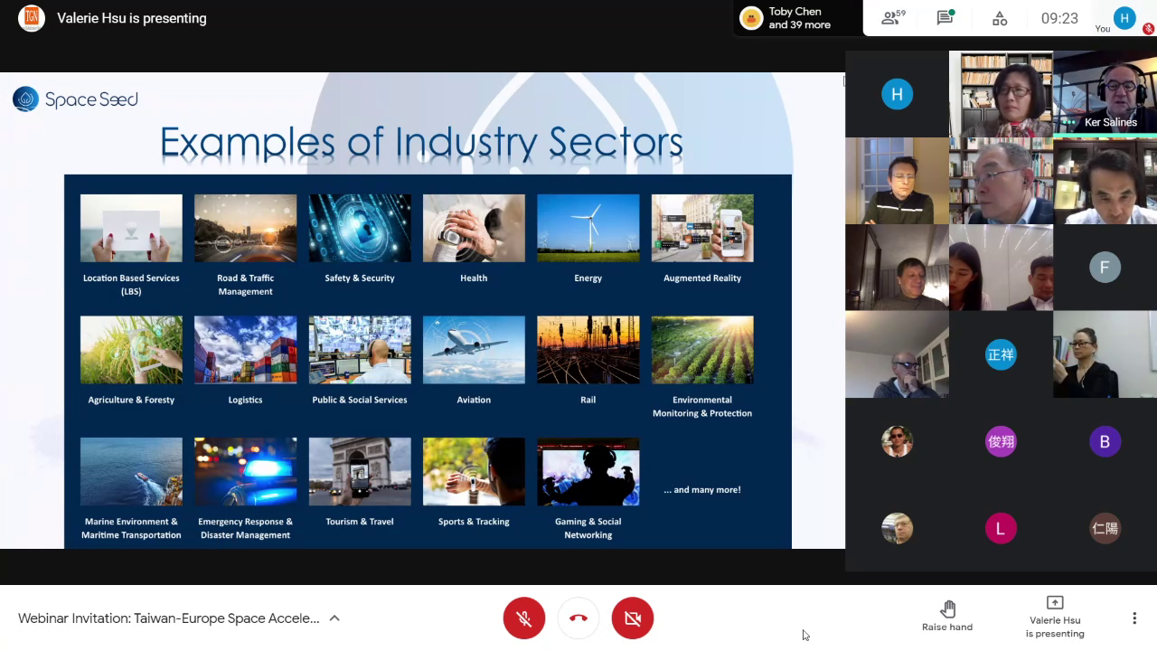This screenshot has height=651, width=1157.
Task: Click the Agriculture & Foresty image
Action: coord(131,350)
